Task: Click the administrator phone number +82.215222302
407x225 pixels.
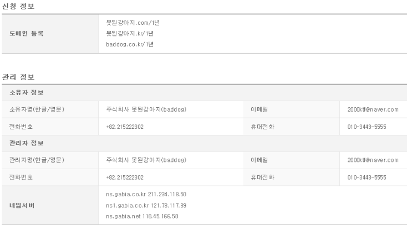Action: [125, 177]
